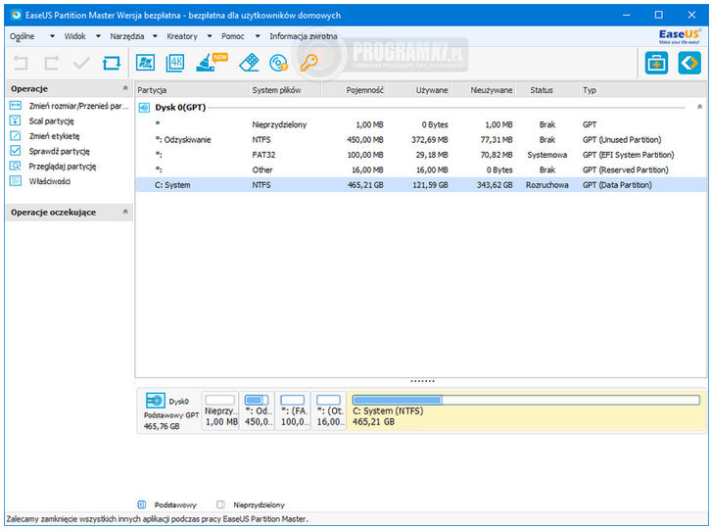Select the C: System partition row

point(421,184)
